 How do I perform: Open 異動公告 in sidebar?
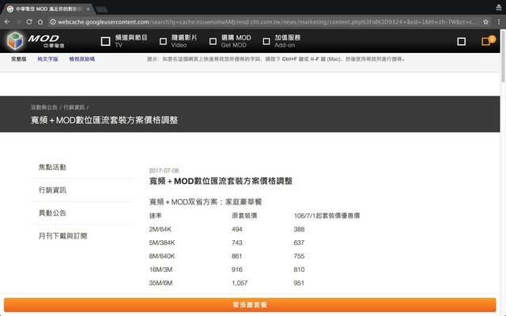pos(52,213)
